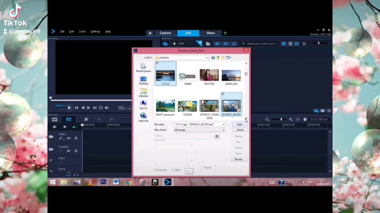Click Add new folder in library
380x213 pixels.
(x=178, y=44)
